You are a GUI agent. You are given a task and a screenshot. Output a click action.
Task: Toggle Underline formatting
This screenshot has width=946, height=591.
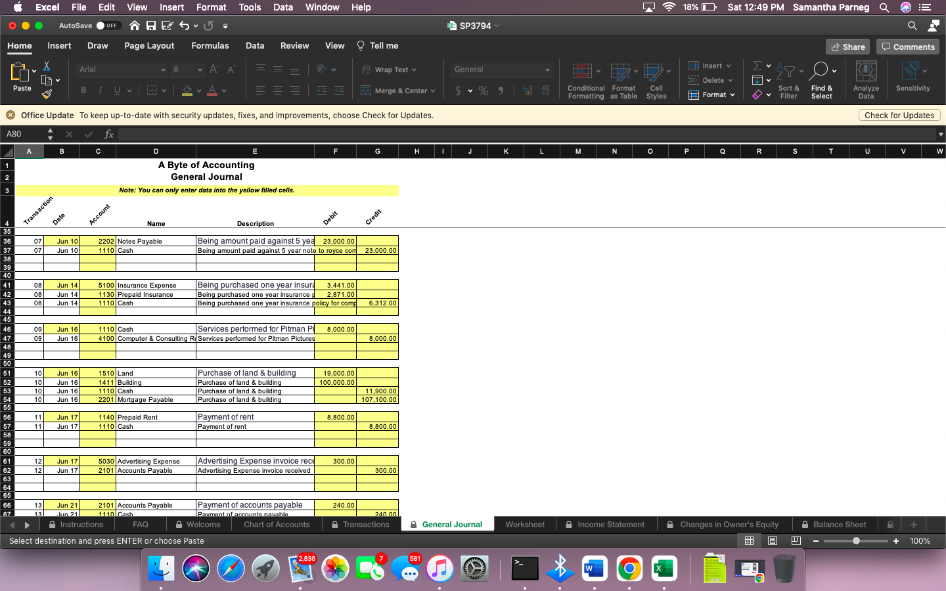[x=117, y=91]
